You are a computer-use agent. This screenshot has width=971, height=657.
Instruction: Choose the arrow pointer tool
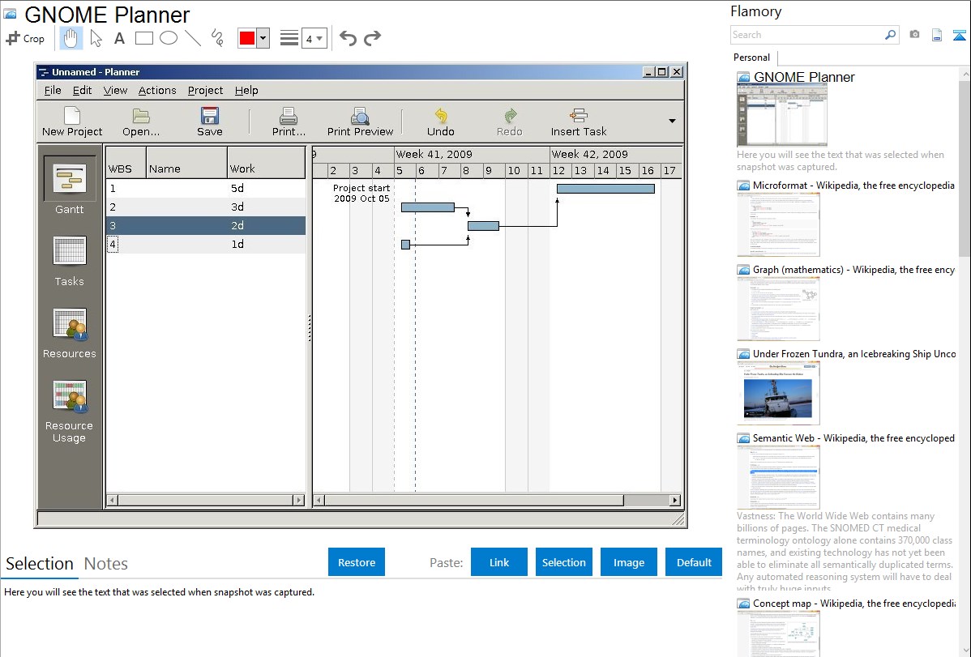tap(96, 38)
